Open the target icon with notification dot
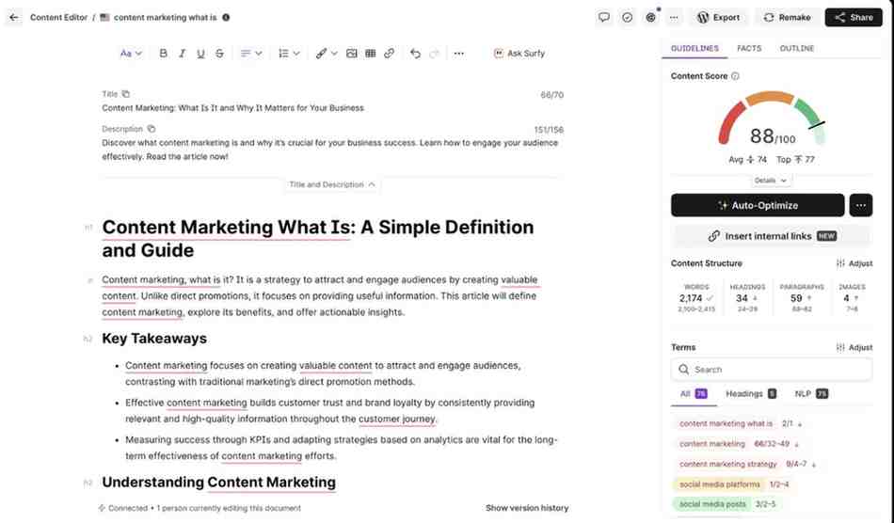894x523 pixels. point(650,17)
